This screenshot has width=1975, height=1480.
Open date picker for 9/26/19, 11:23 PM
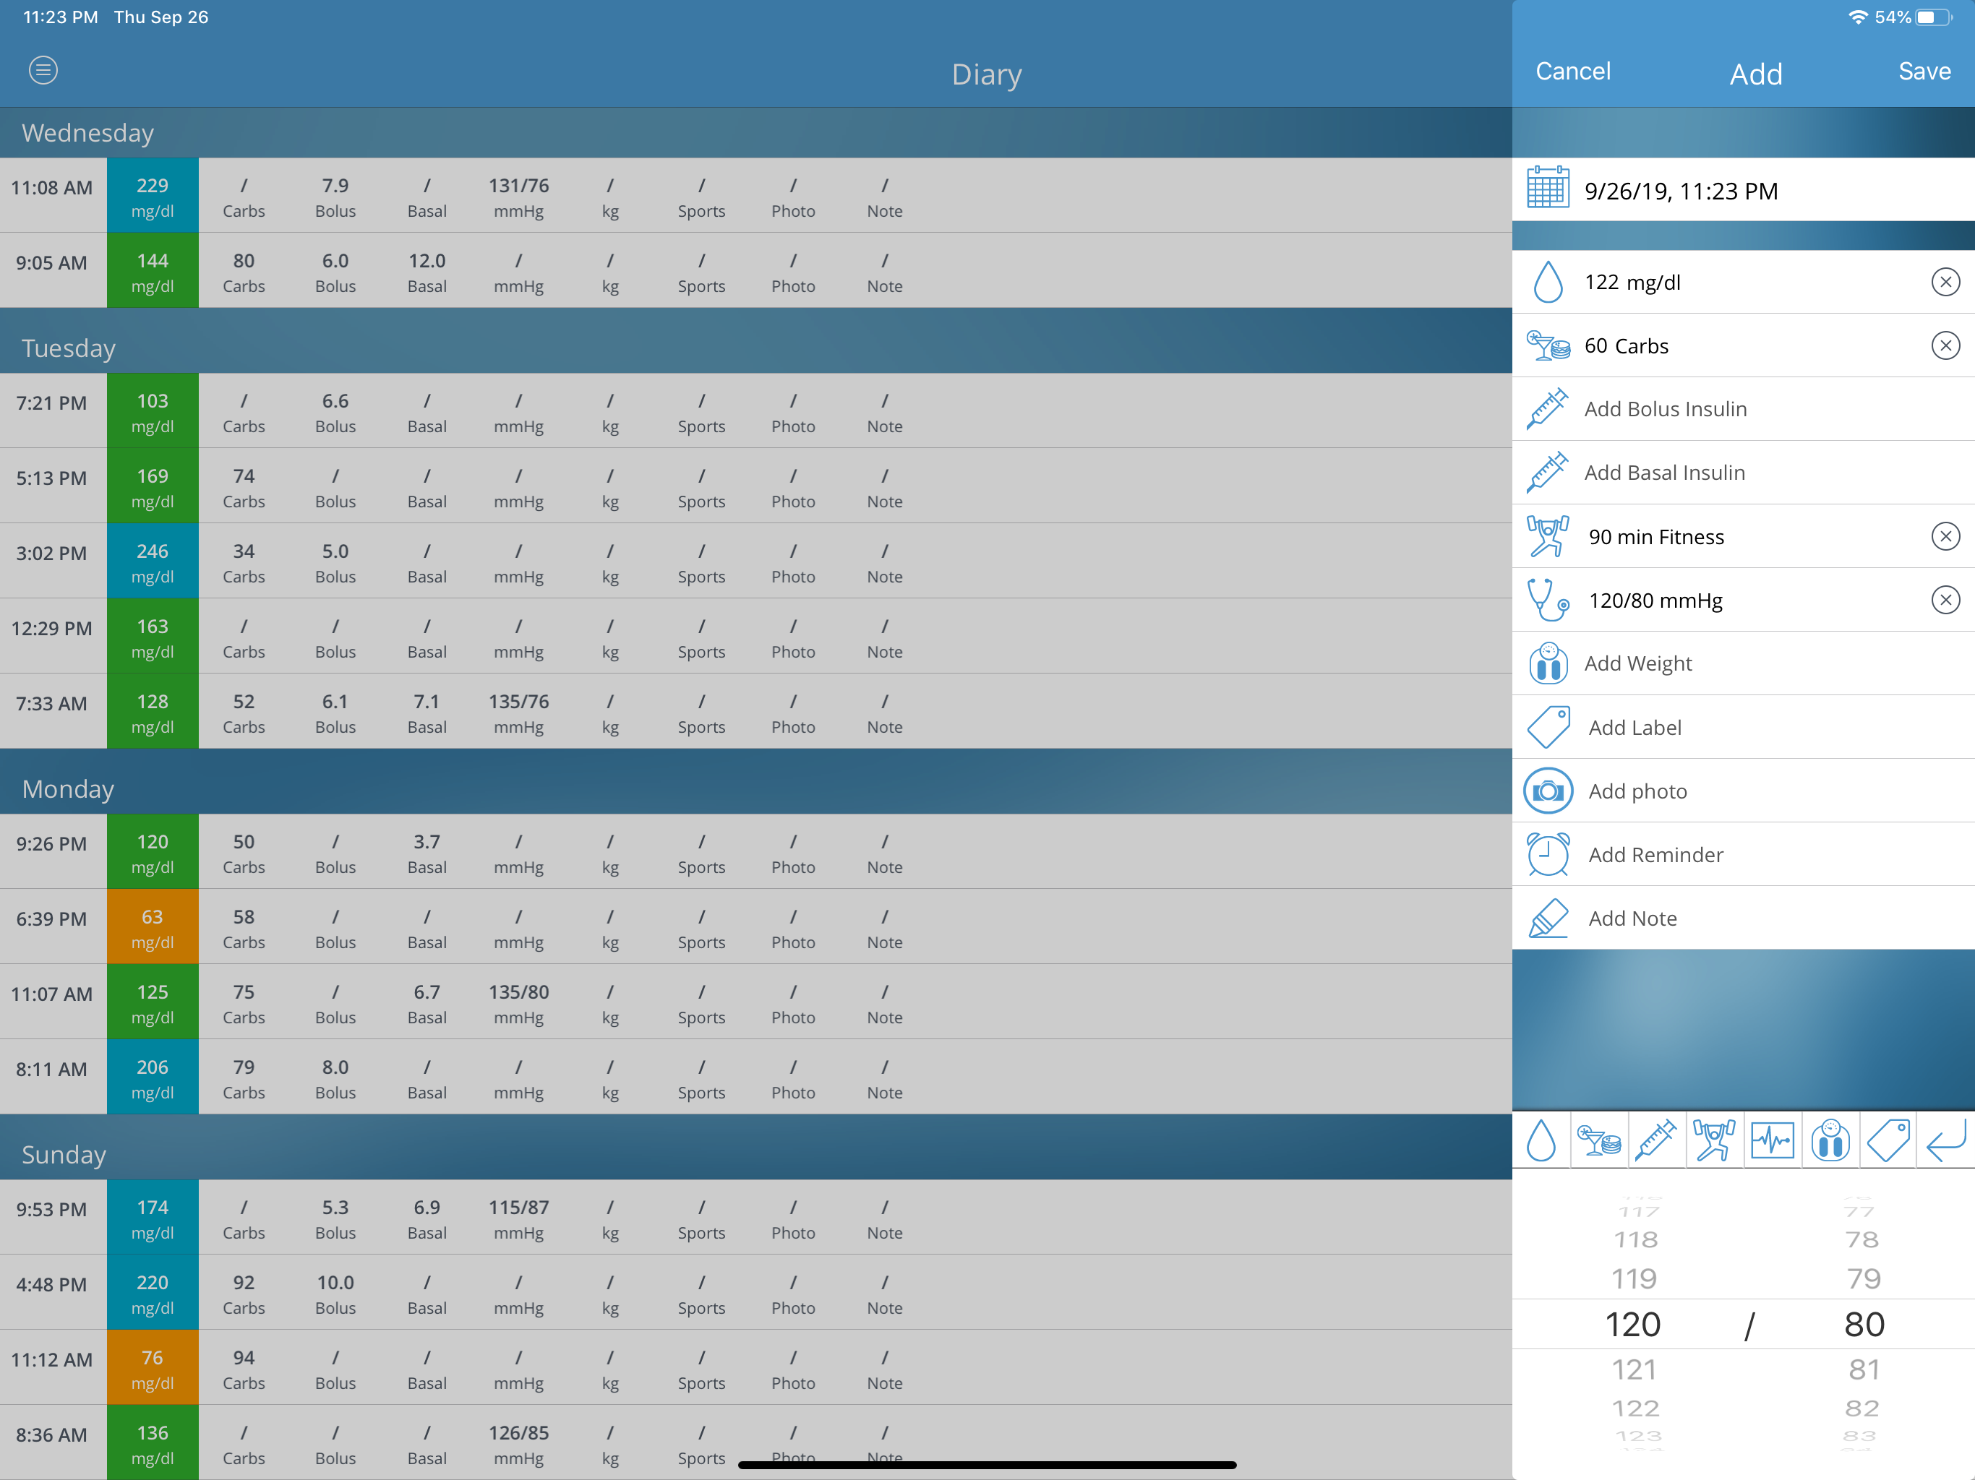tap(1679, 191)
